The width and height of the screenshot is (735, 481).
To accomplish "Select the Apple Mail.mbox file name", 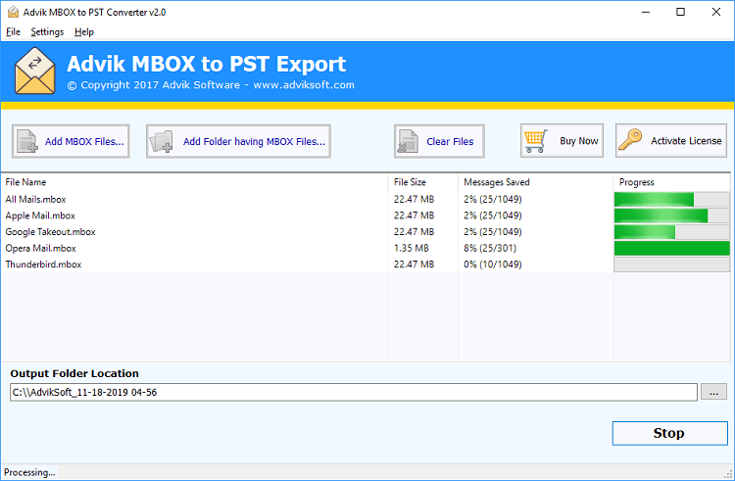I will click(40, 216).
